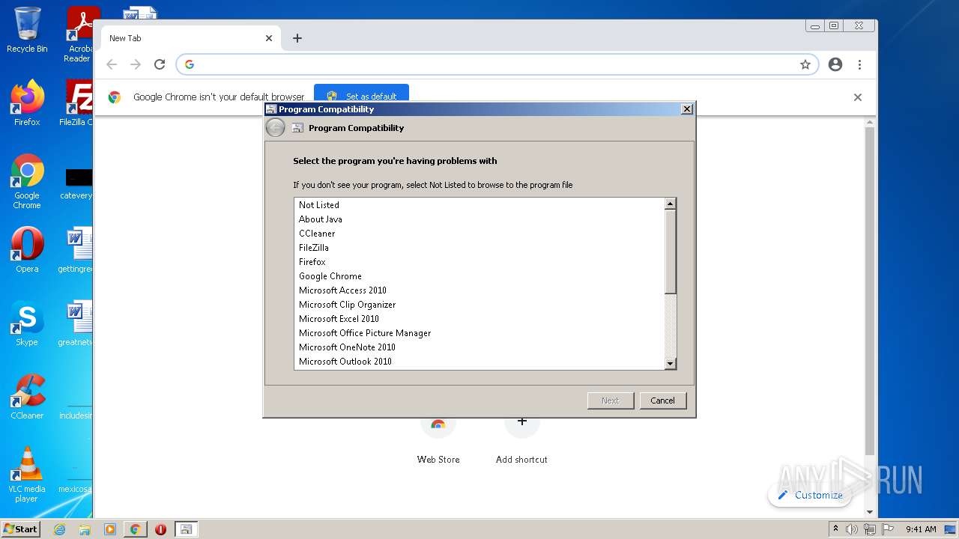
Task: Open Acrobat Reader desktop shortcut
Action: tap(79, 34)
